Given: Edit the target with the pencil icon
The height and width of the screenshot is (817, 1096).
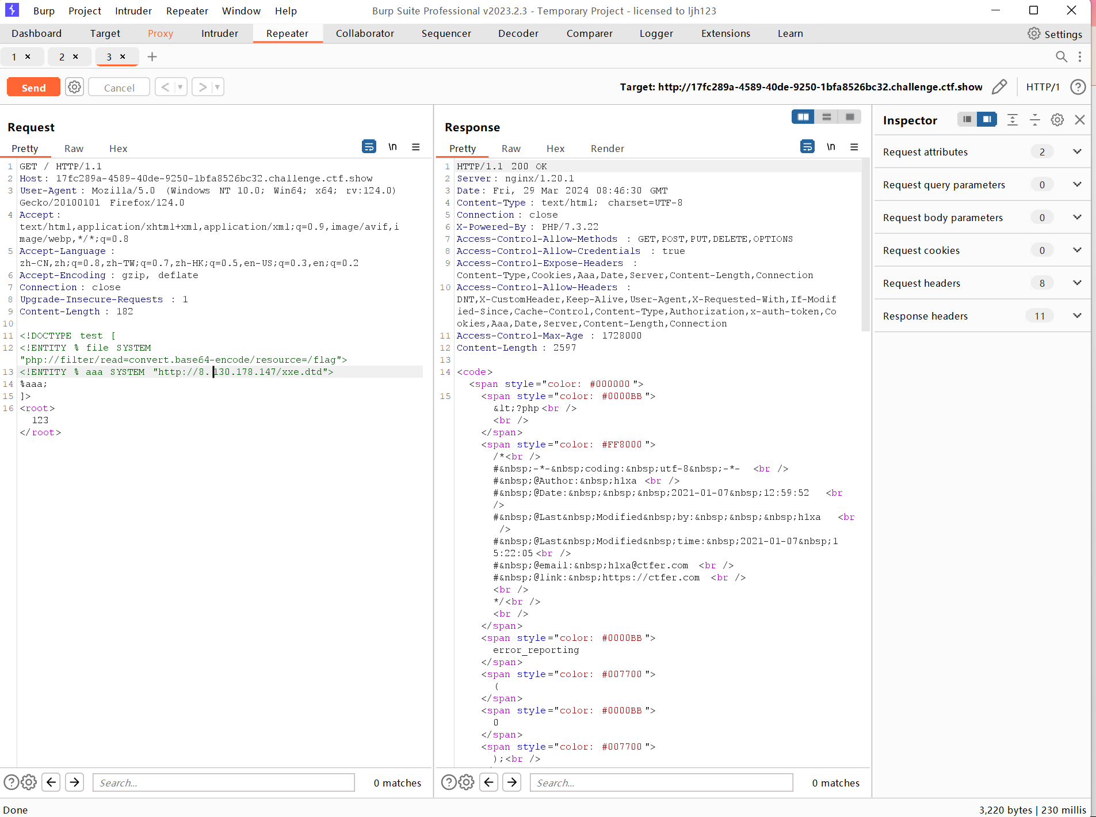Looking at the screenshot, I should coord(1000,87).
